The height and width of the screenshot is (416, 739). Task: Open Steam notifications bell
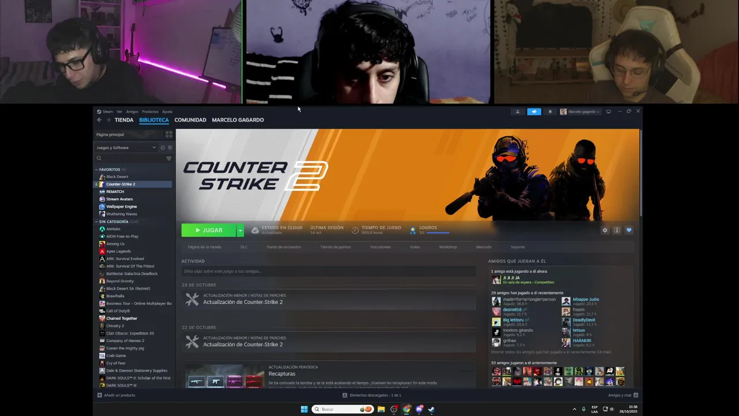tap(550, 112)
